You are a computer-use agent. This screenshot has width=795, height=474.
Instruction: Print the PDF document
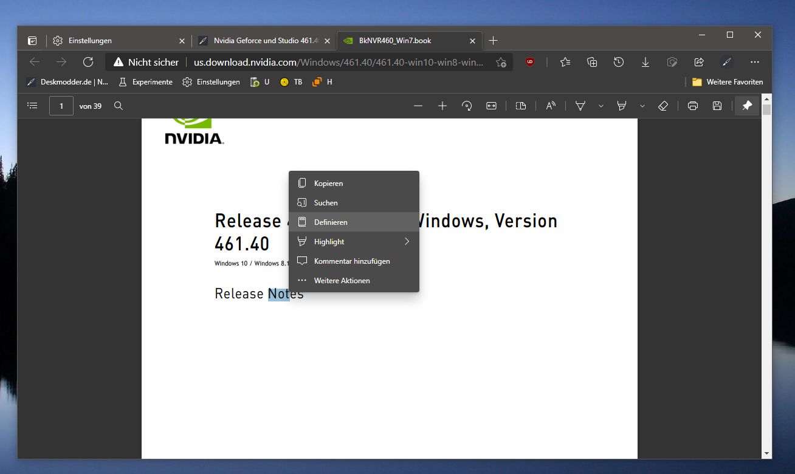pyautogui.click(x=693, y=106)
